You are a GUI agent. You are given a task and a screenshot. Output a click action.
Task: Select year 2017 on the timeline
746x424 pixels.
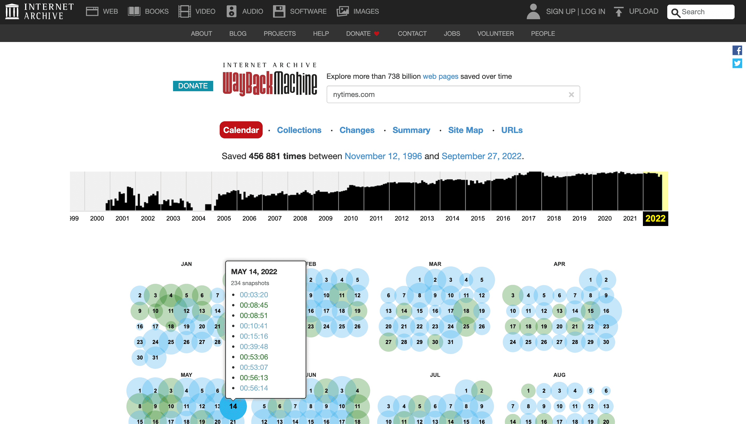pos(528,218)
